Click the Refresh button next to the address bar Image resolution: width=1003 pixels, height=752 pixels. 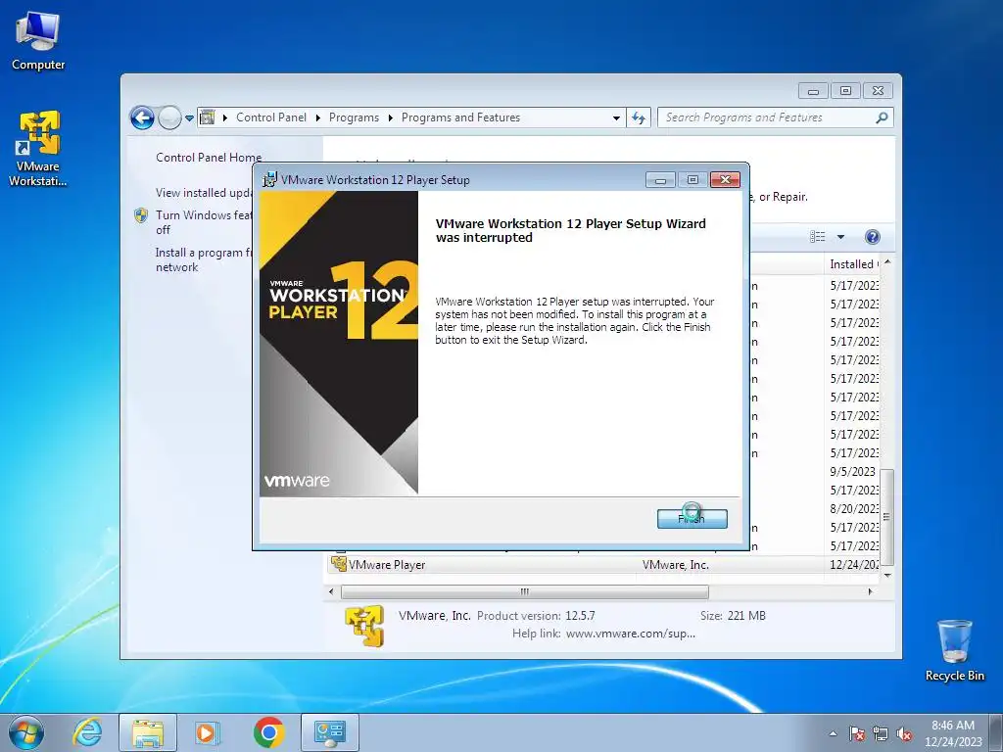tap(639, 117)
